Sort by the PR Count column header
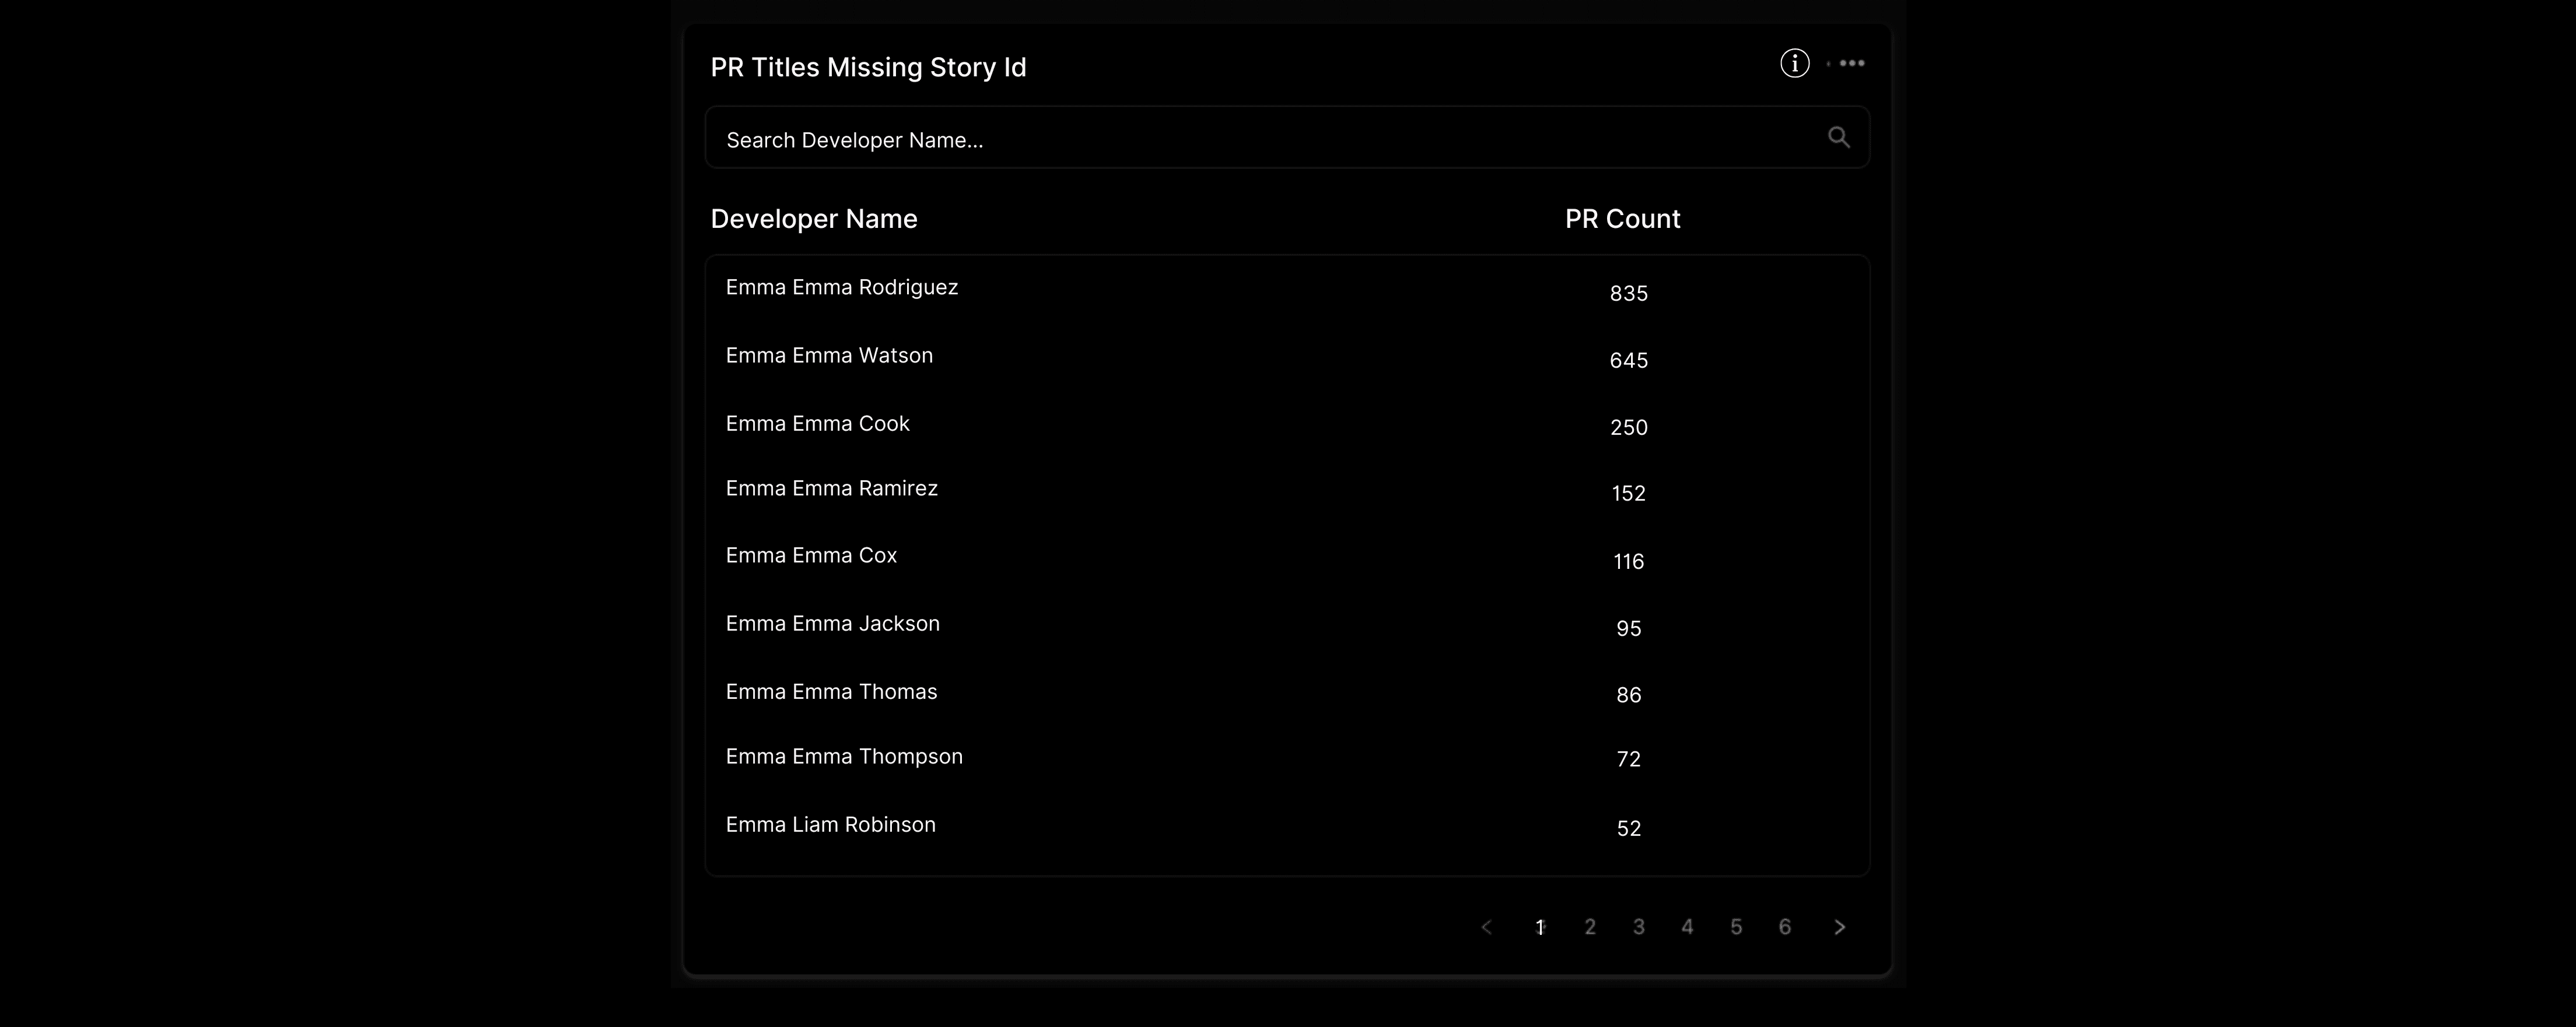The width and height of the screenshot is (2576, 1027). [x=1622, y=218]
